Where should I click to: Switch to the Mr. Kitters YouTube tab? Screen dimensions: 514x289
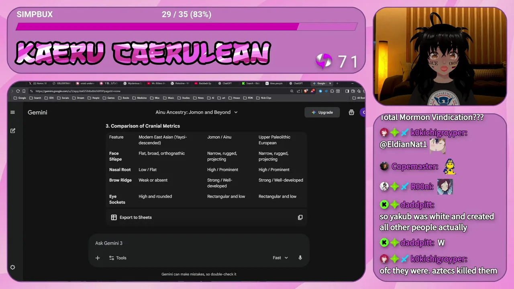(156, 83)
